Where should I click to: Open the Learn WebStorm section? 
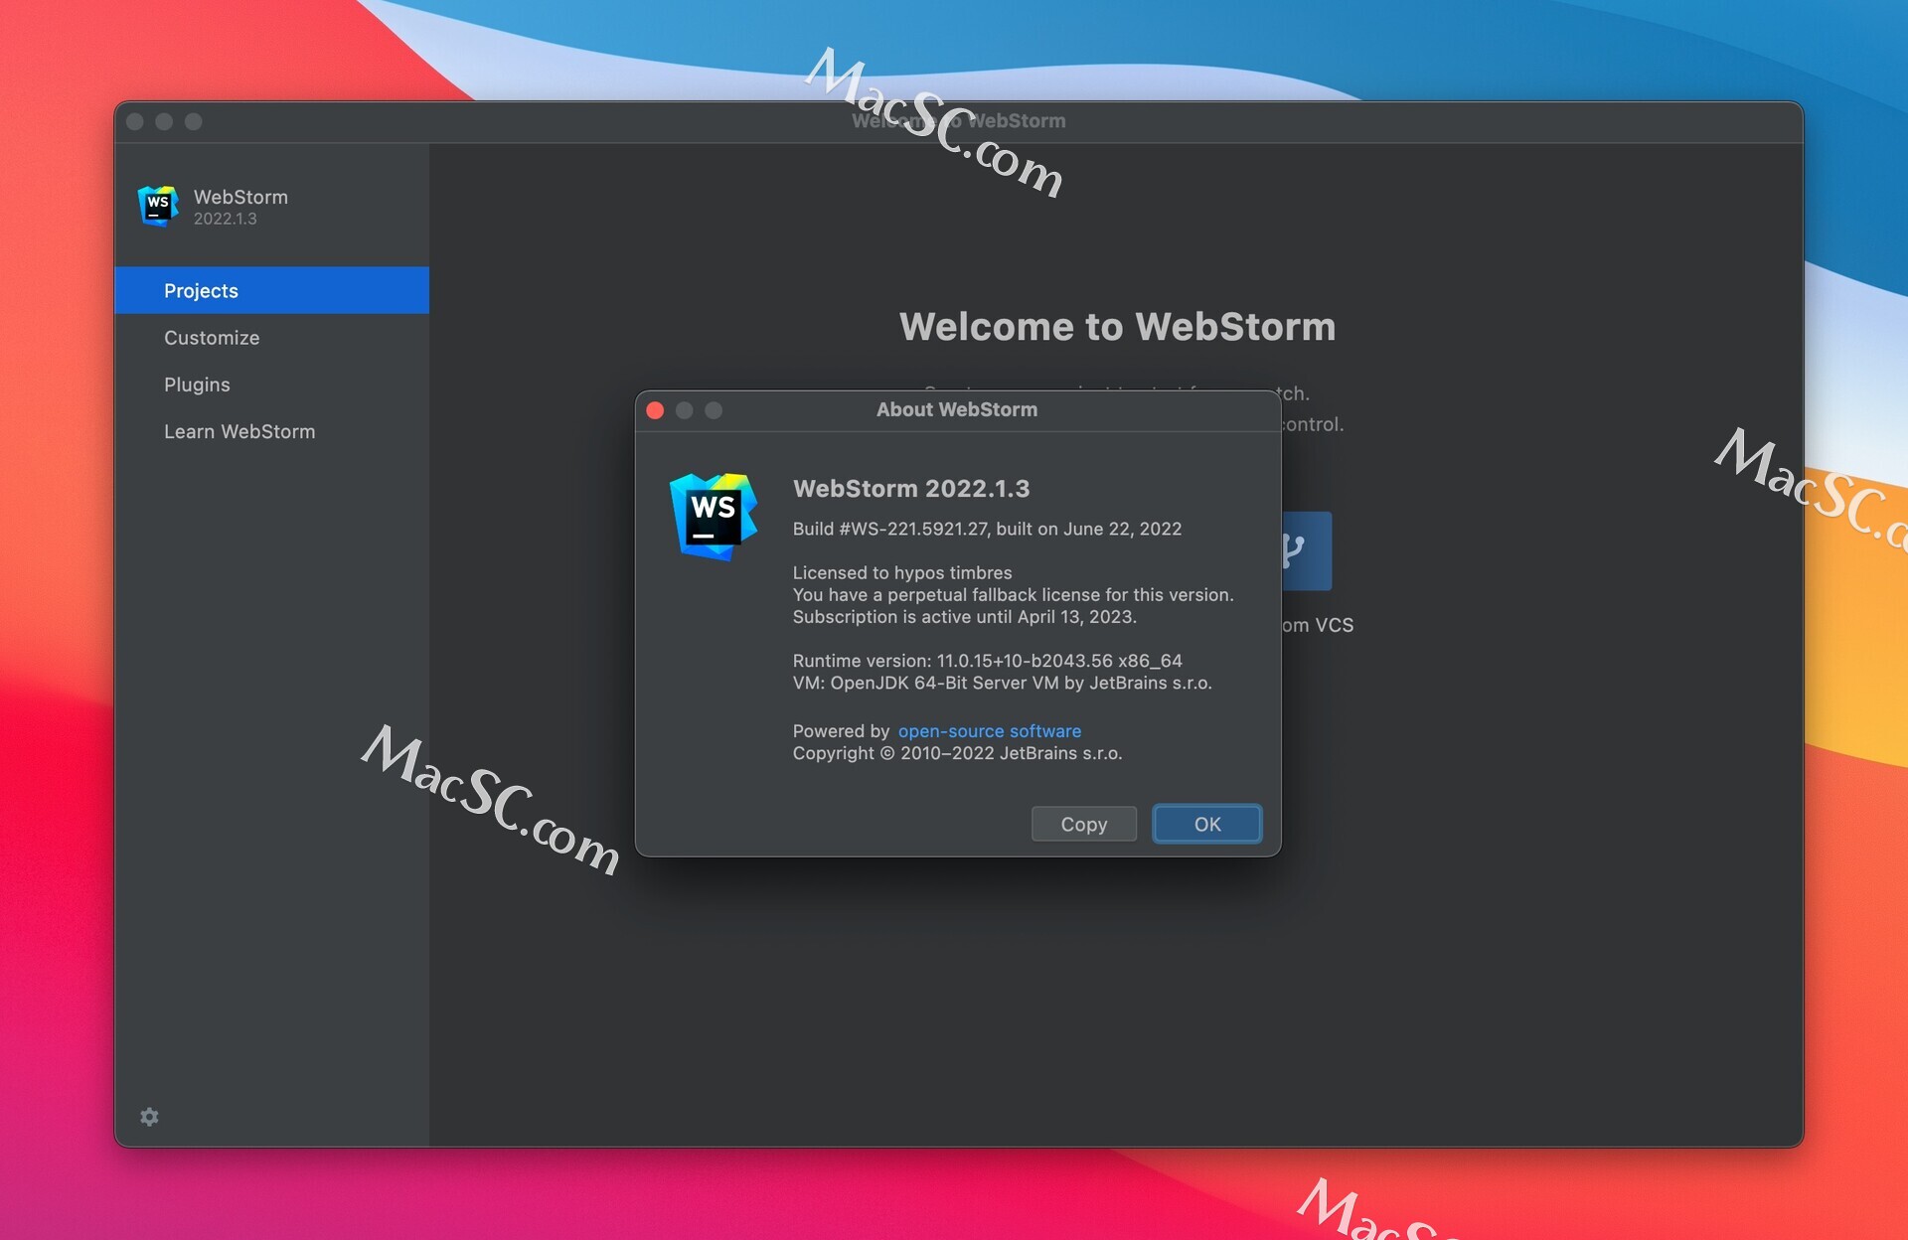tap(271, 431)
